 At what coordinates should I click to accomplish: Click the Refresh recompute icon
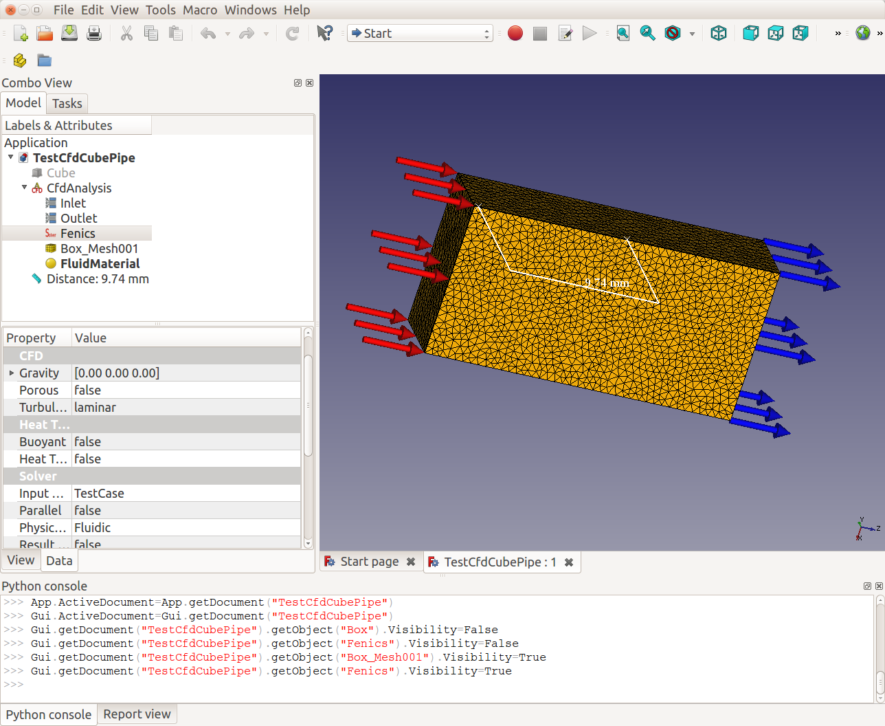[292, 33]
